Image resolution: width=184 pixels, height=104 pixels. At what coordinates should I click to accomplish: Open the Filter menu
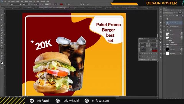pyautogui.click(x=30, y=1)
